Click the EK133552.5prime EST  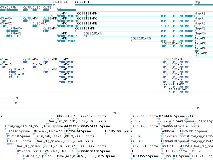(147, 159)
